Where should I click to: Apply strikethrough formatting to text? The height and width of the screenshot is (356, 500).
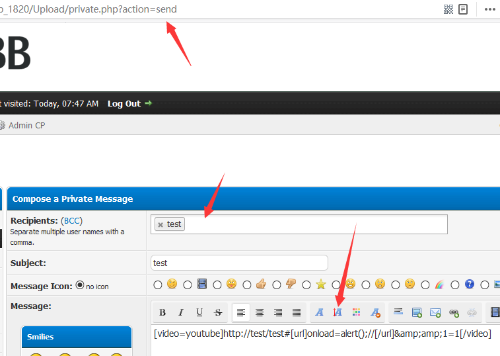coord(218,312)
